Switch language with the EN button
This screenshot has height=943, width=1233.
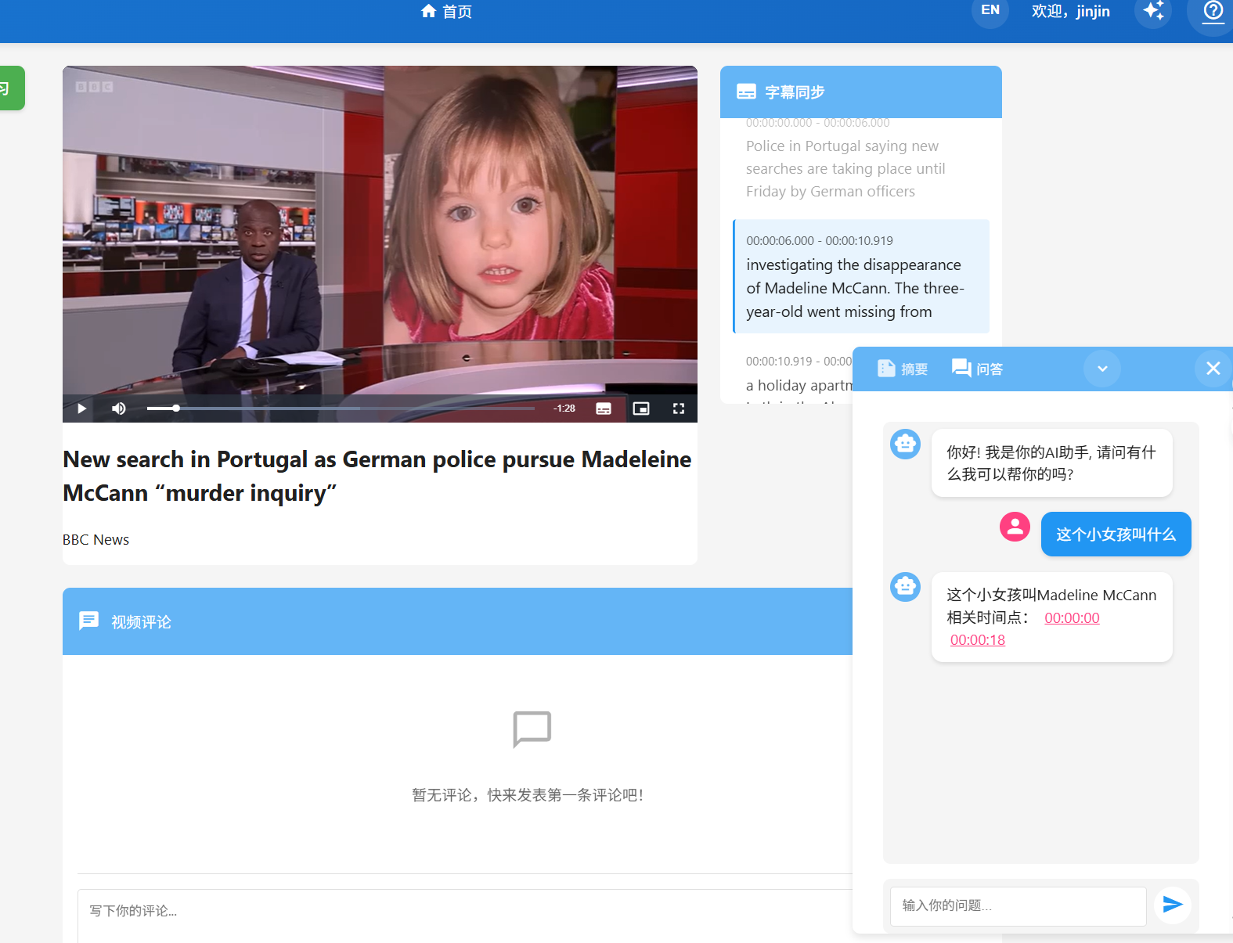990,10
